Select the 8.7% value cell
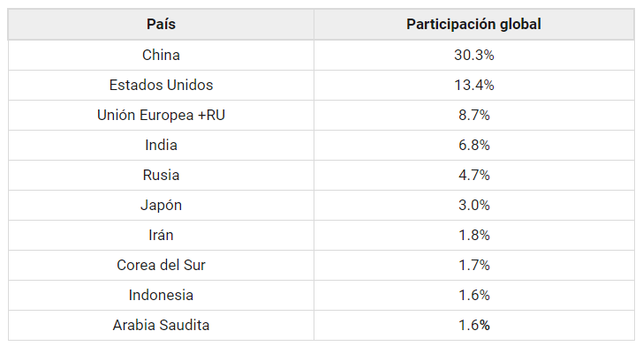Viewport: 643px width, 346px height. pos(473,116)
